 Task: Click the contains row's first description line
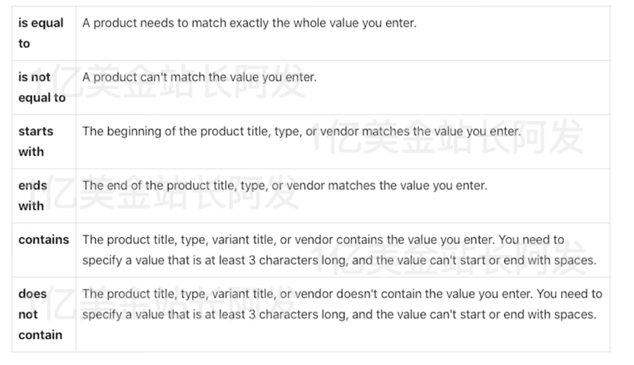click(x=323, y=240)
